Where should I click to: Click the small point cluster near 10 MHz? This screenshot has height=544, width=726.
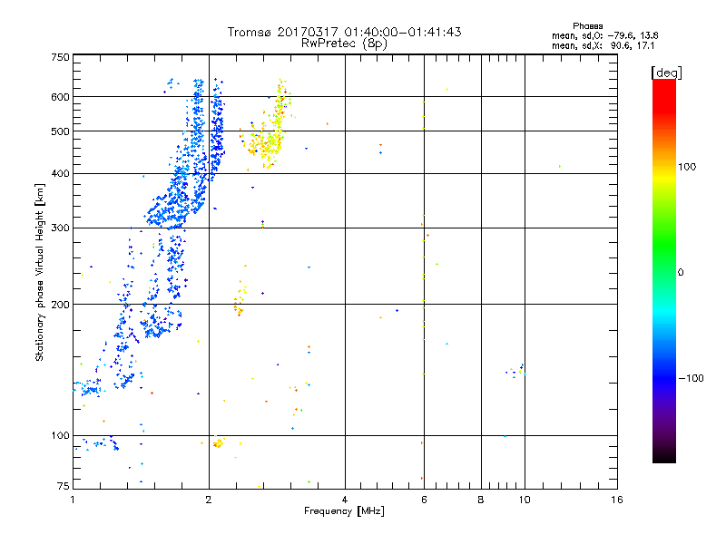coord(515,371)
